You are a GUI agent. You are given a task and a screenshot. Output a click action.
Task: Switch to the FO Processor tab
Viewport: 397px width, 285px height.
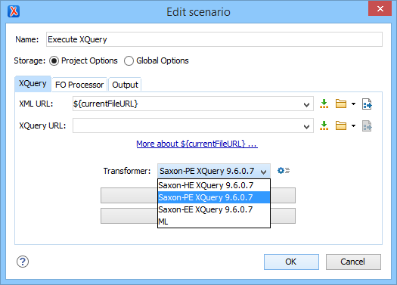point(79,85)
